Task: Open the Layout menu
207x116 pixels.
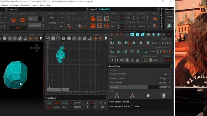Action: coord(35,5)
